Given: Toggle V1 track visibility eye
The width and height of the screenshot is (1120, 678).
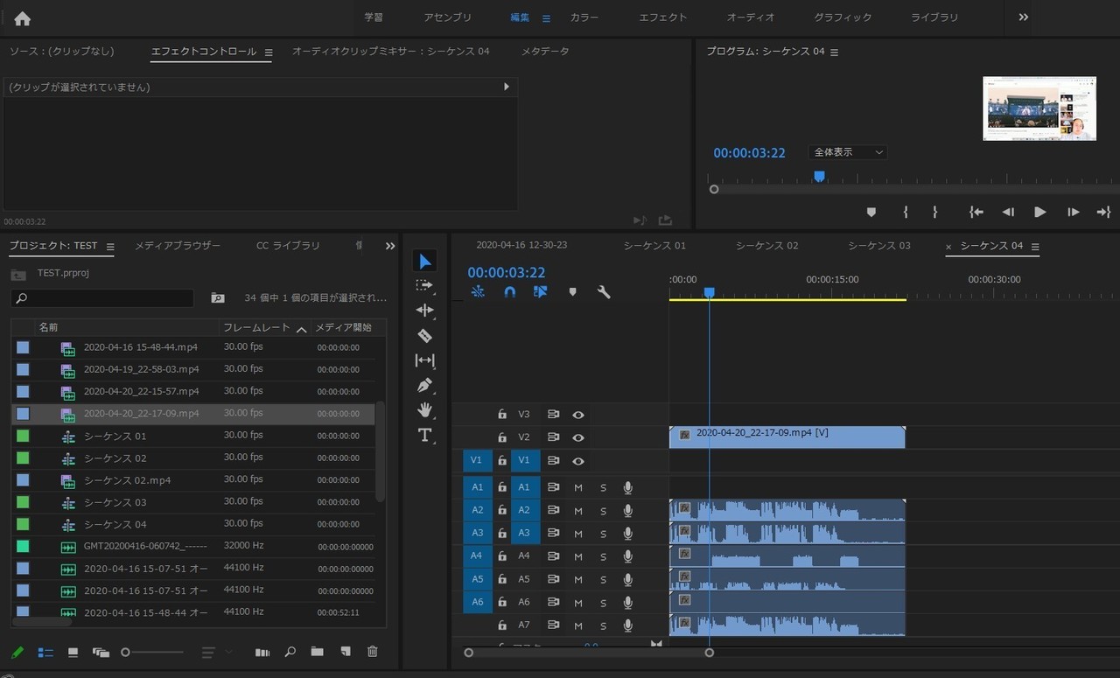Looking at the screenshot, I should pos(578,461).
